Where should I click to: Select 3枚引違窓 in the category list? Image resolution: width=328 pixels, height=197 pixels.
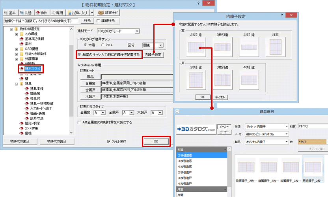click(187, 161)
